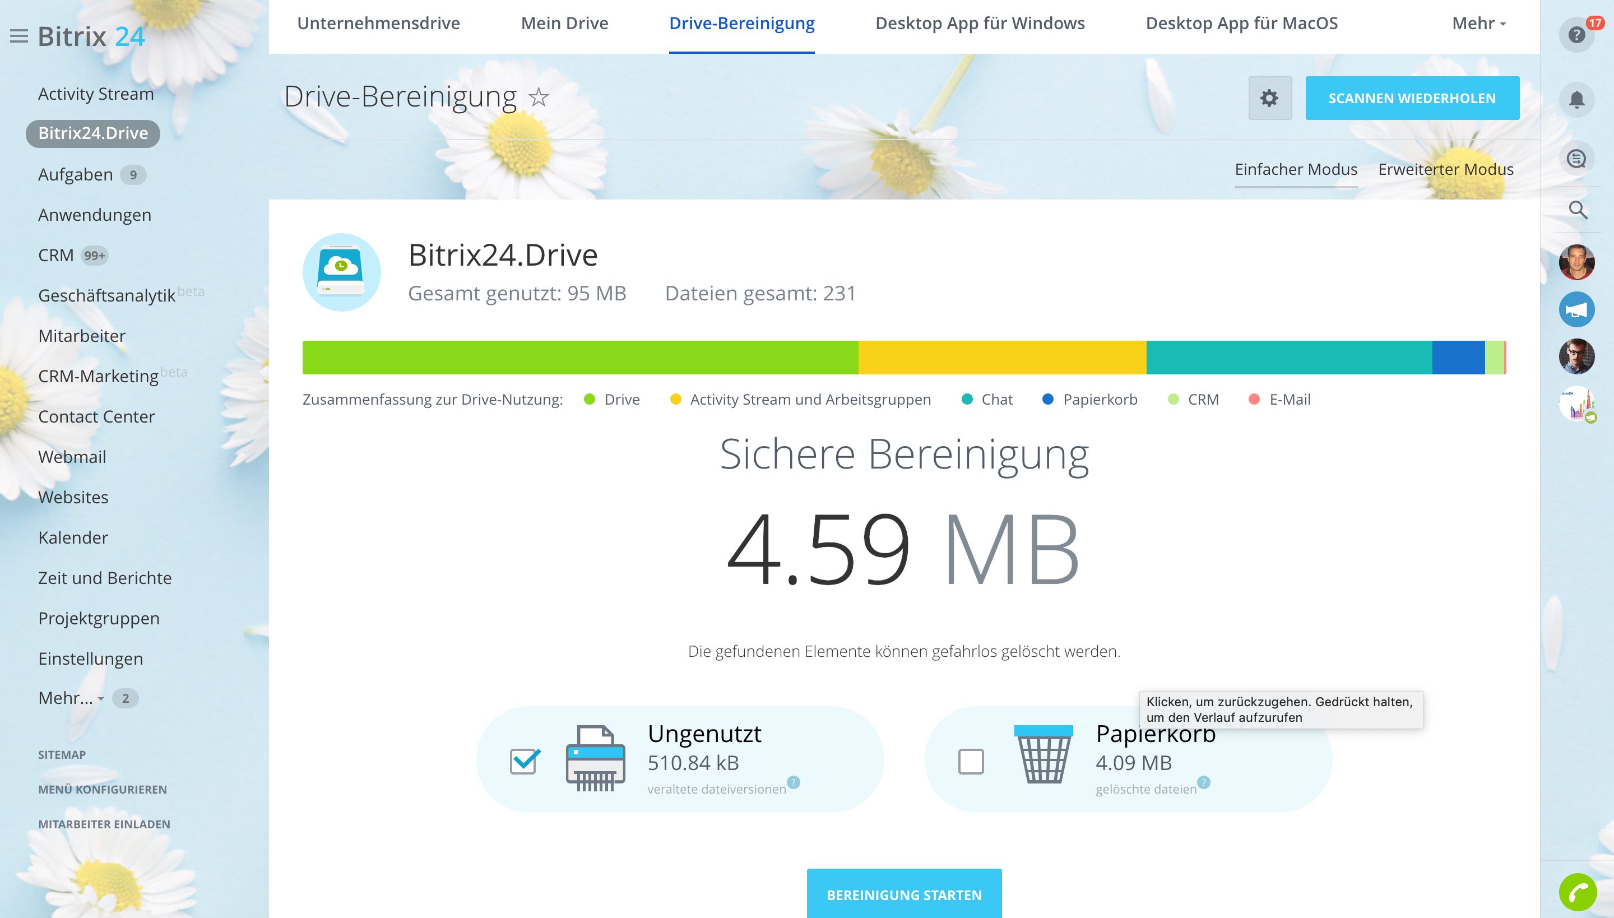Screen dimensions: 1614x918
Task: Open Einstellungen in sidebar
Action: pos(91,659)
